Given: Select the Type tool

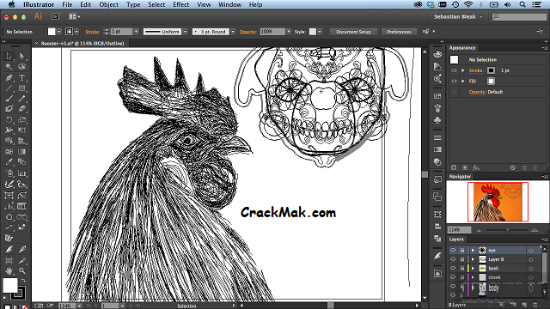Looking at the screenshot, I should pos(22,77).
